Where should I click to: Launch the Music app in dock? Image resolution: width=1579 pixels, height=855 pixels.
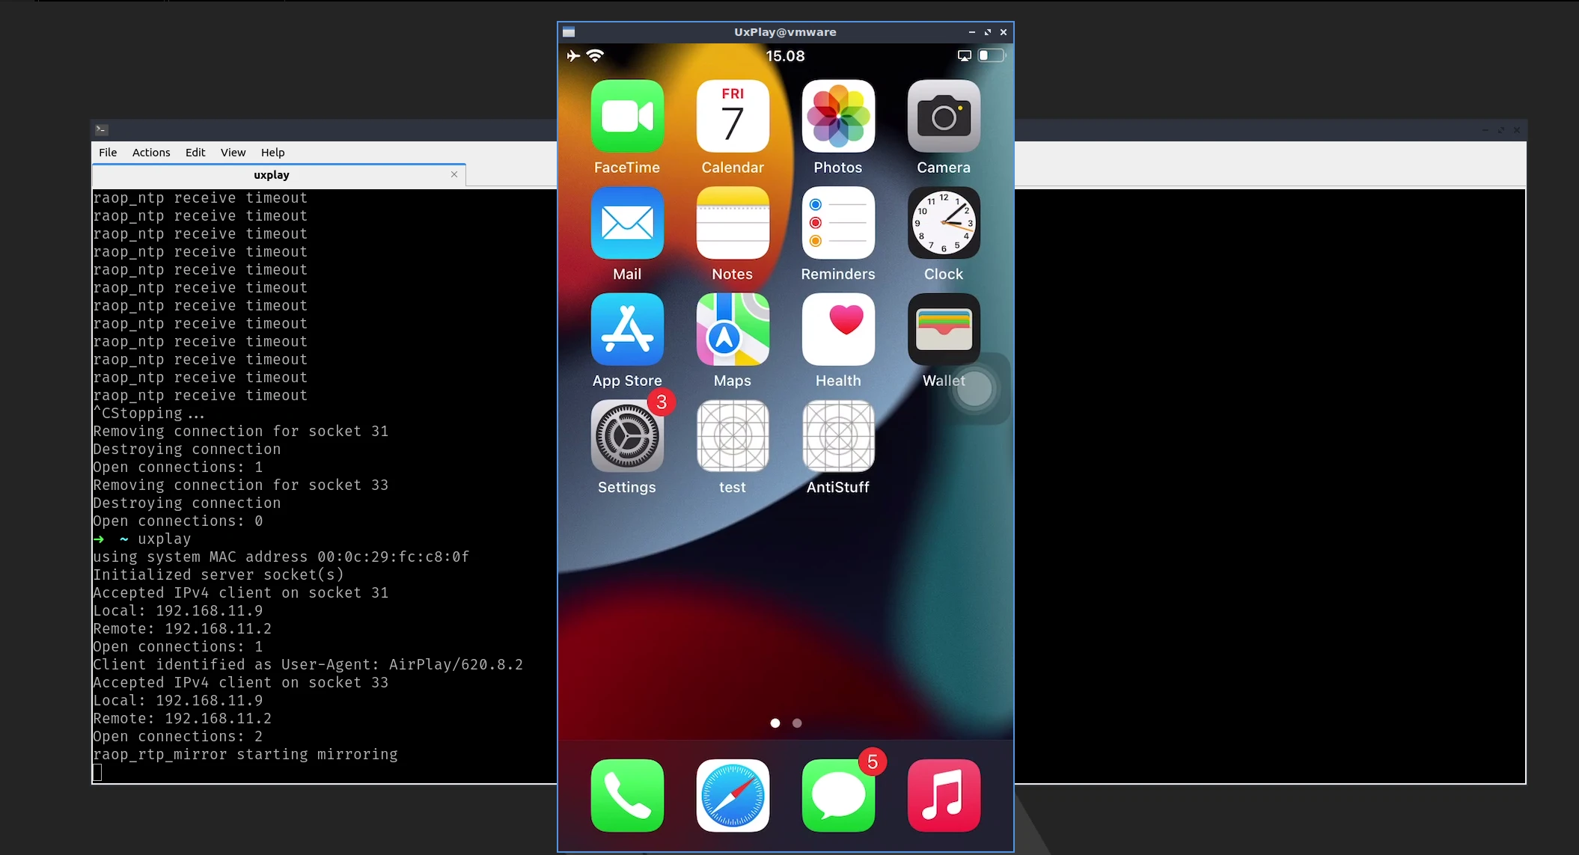pos(944,795)
